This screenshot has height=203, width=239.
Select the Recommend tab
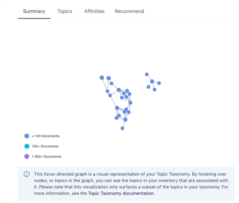[129, 11]
